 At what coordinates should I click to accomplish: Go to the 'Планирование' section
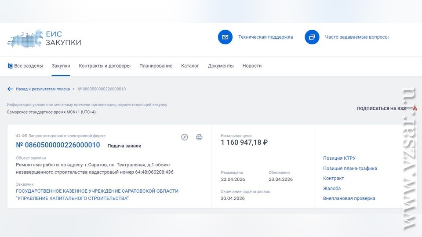(x=156, y=66)
